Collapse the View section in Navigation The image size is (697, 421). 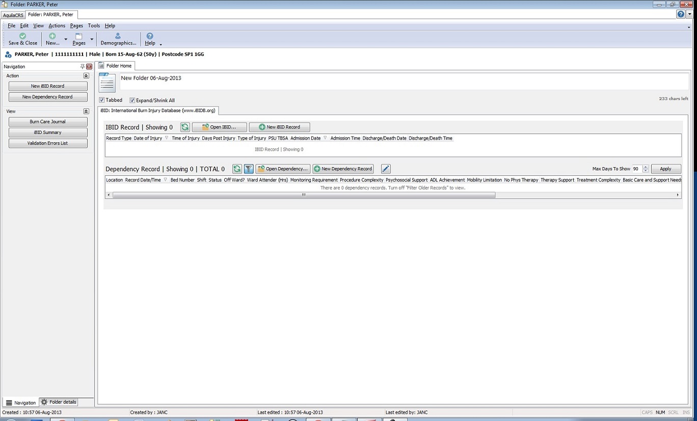click(86, 112)
